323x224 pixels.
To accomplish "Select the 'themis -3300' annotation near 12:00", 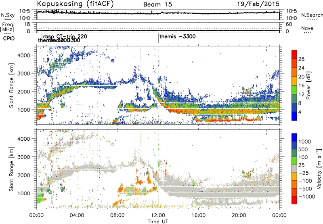I will click(x=178, y=37).
